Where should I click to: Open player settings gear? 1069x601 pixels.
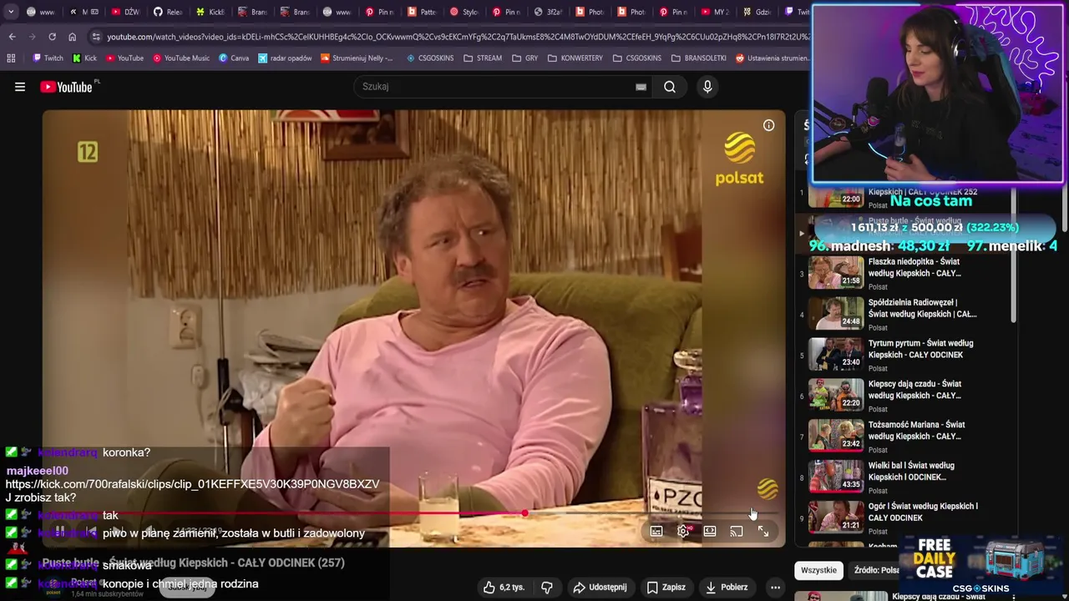683,531
